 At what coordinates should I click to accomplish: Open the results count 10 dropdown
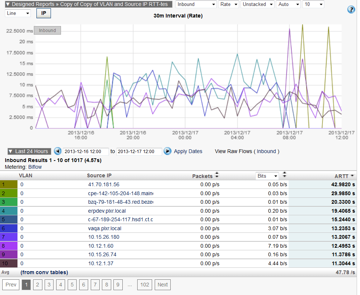313,4
